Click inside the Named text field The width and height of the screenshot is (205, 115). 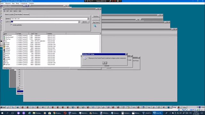[x=49, y=19]
